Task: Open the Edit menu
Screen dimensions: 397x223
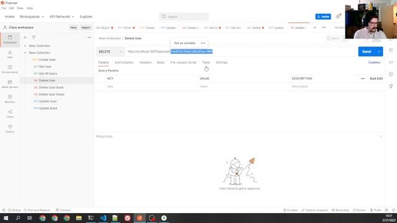Action: 11,8
